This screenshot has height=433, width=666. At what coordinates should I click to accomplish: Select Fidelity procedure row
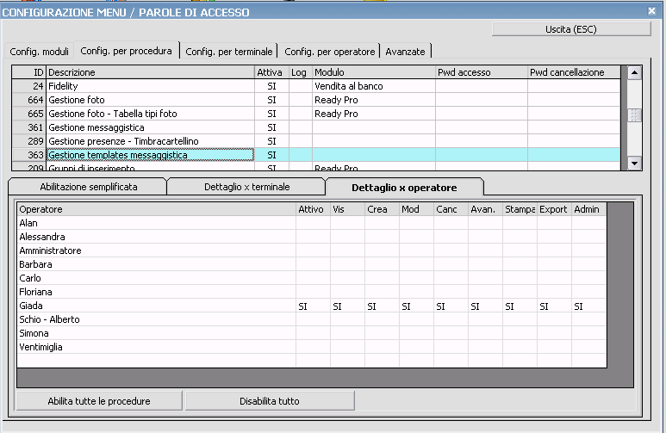click(x=315, y=86)
